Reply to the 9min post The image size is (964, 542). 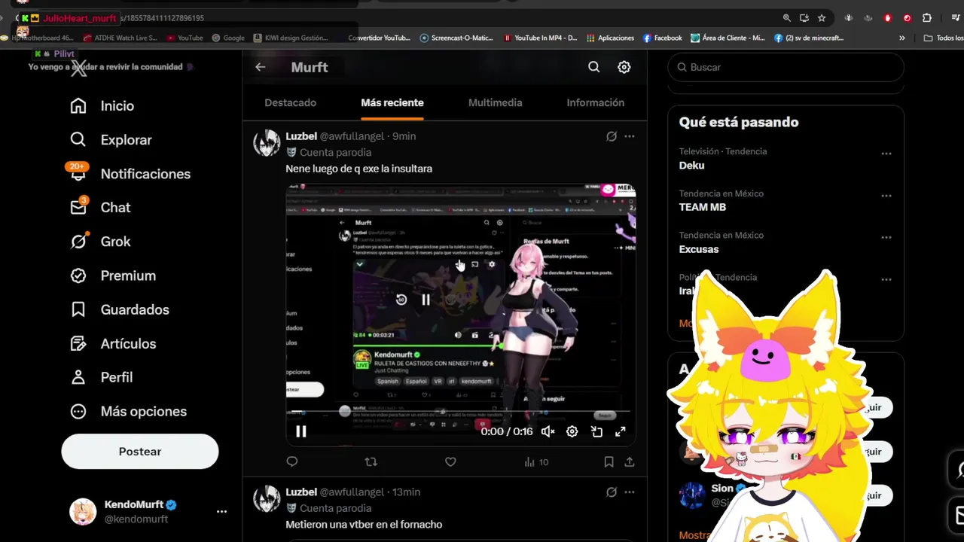point(292,461)
